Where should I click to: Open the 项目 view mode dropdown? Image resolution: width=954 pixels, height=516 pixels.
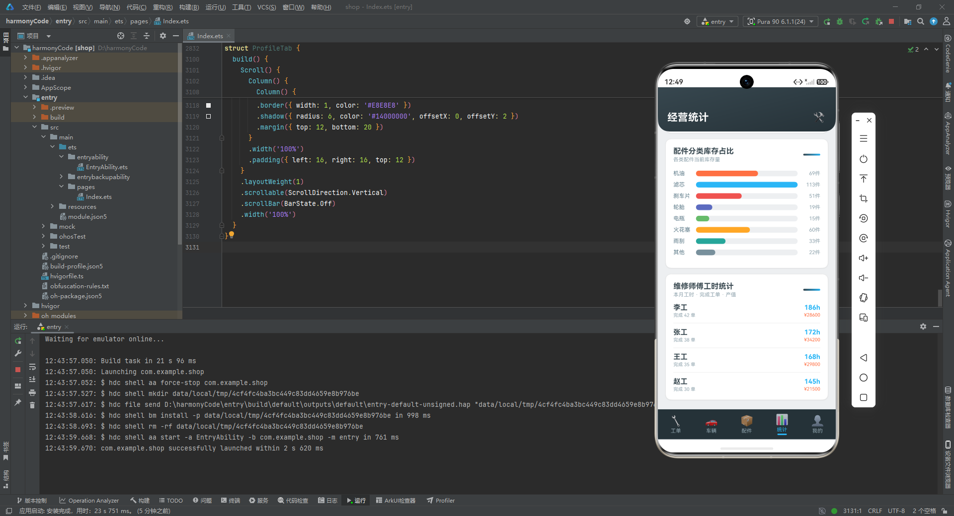pyautogui.click(x=49, y=36)
